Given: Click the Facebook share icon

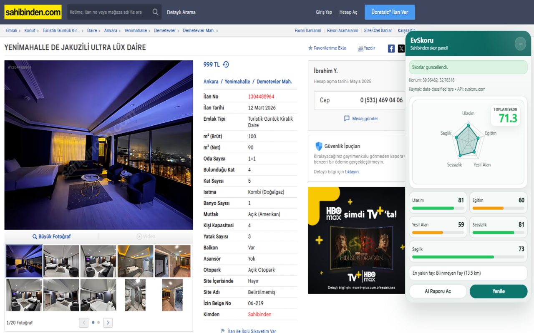Looking at the screenshot, I should 391,48.
